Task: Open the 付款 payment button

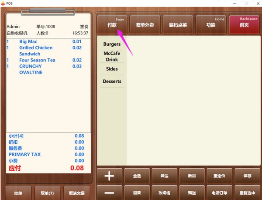Action: [112, 25]
